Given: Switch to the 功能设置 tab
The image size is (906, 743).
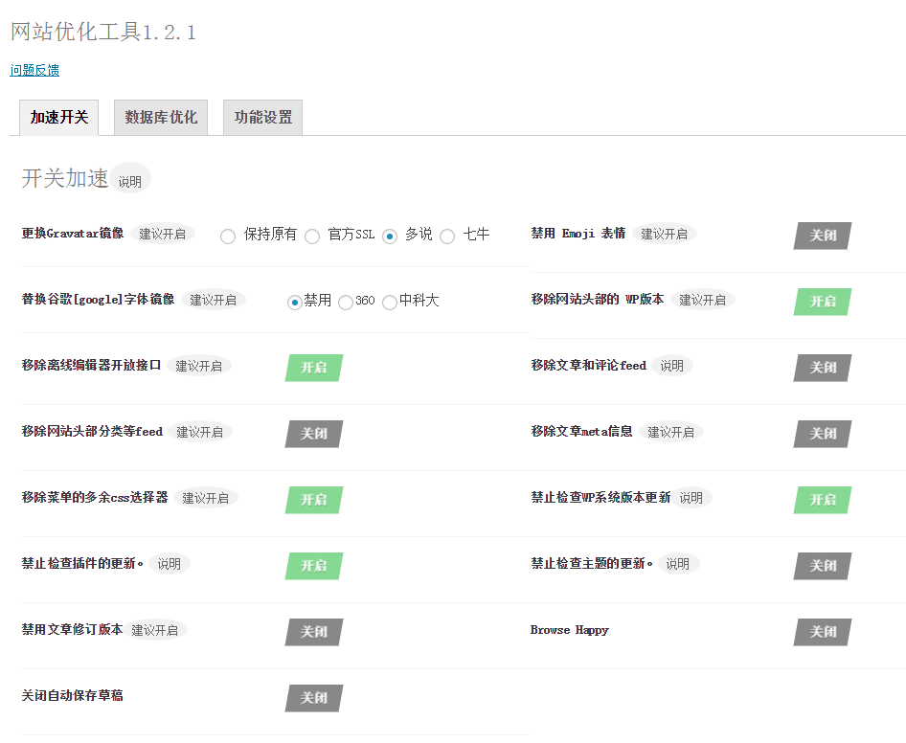Looking at the screenshot, I should click(x=262, y=117).
